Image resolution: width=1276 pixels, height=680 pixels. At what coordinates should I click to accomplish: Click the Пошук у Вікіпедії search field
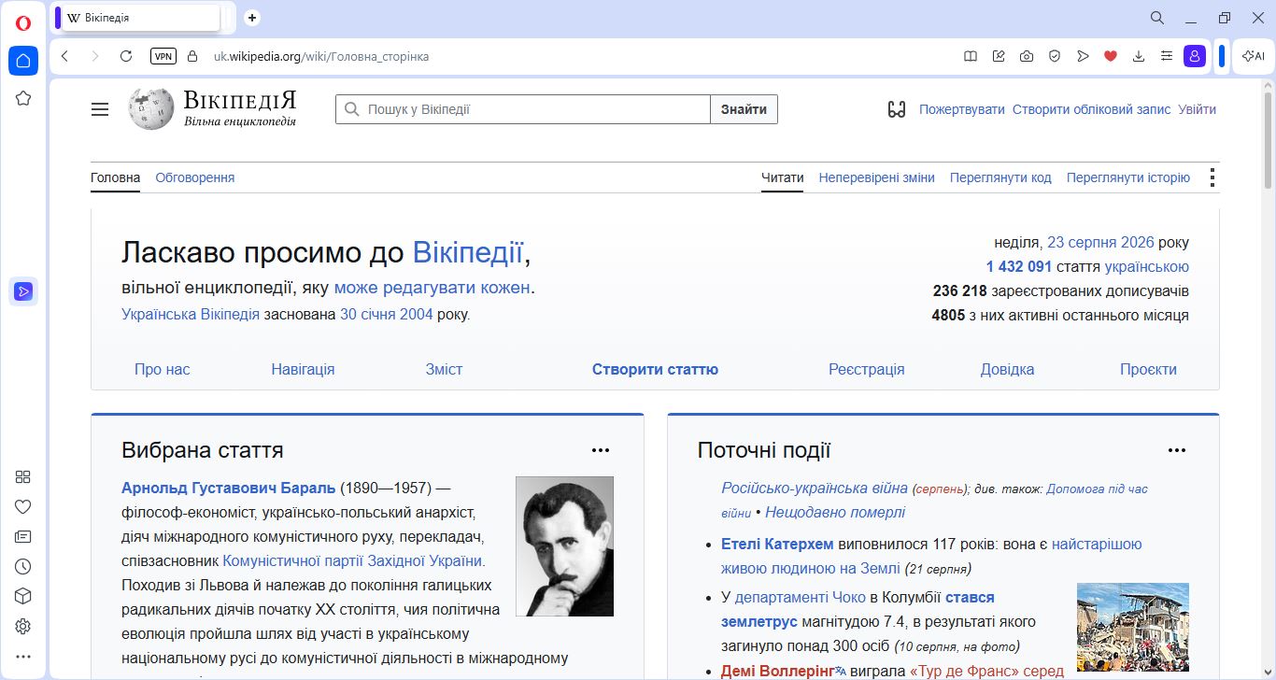pos(523,109)
